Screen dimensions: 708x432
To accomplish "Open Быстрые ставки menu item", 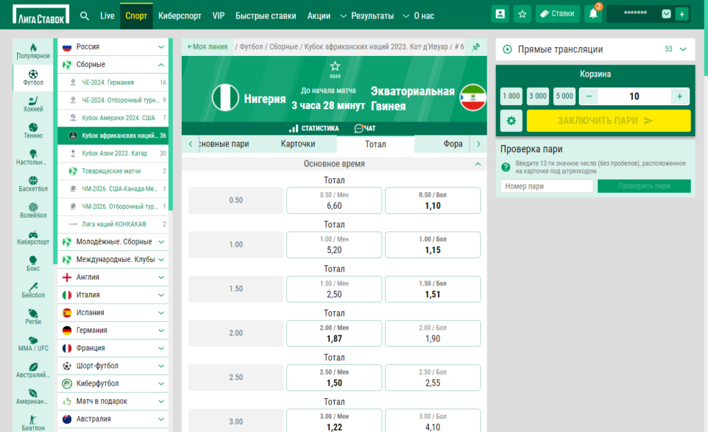I will 265,16.
